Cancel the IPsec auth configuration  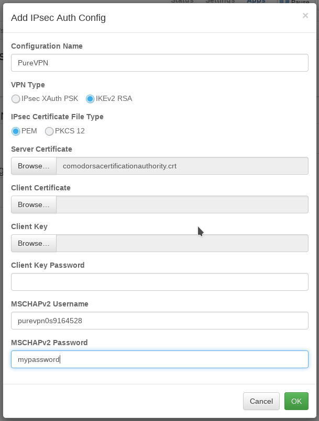(261, 401)
